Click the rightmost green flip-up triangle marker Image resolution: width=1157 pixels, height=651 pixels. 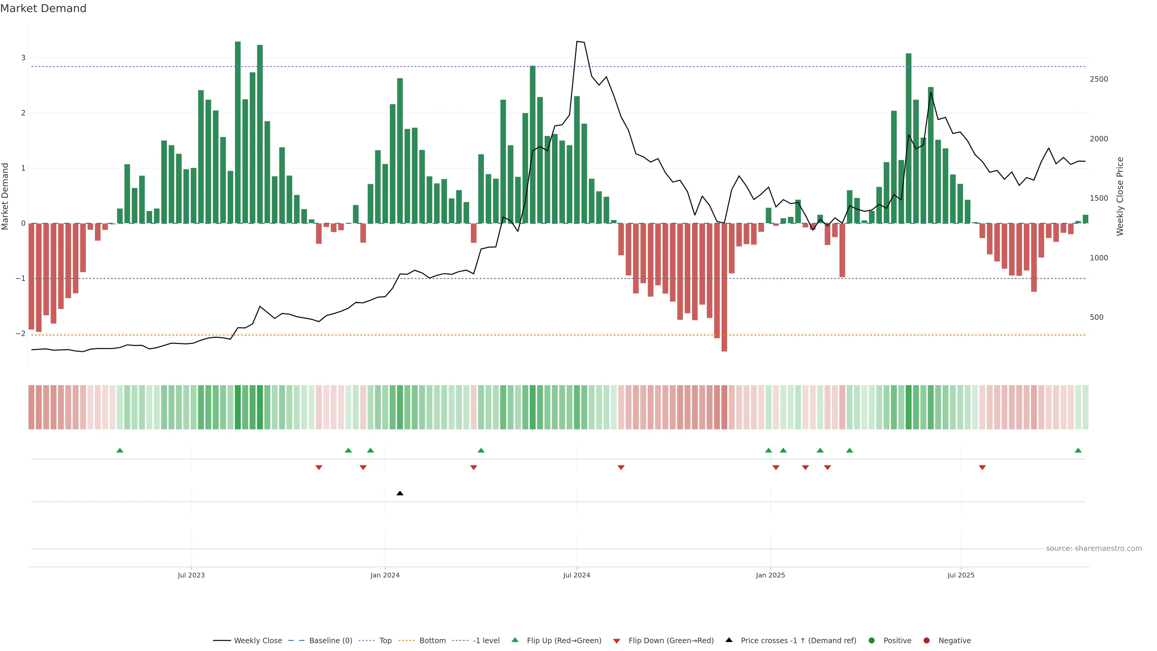pyautogui.click(x=1078, y=450)
